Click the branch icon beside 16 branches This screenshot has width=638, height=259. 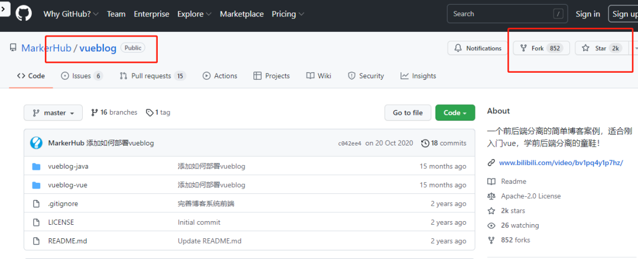pos(95,112)
